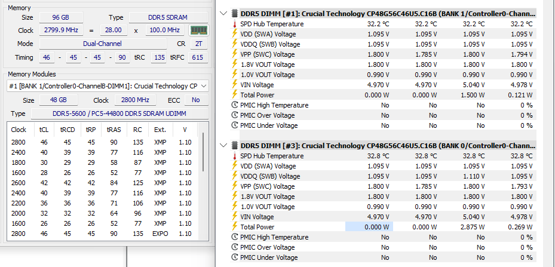The image size is (555, 267).
Task: Click DIMM #3 PMIC High Temperature clock icon
Action: 234,237
